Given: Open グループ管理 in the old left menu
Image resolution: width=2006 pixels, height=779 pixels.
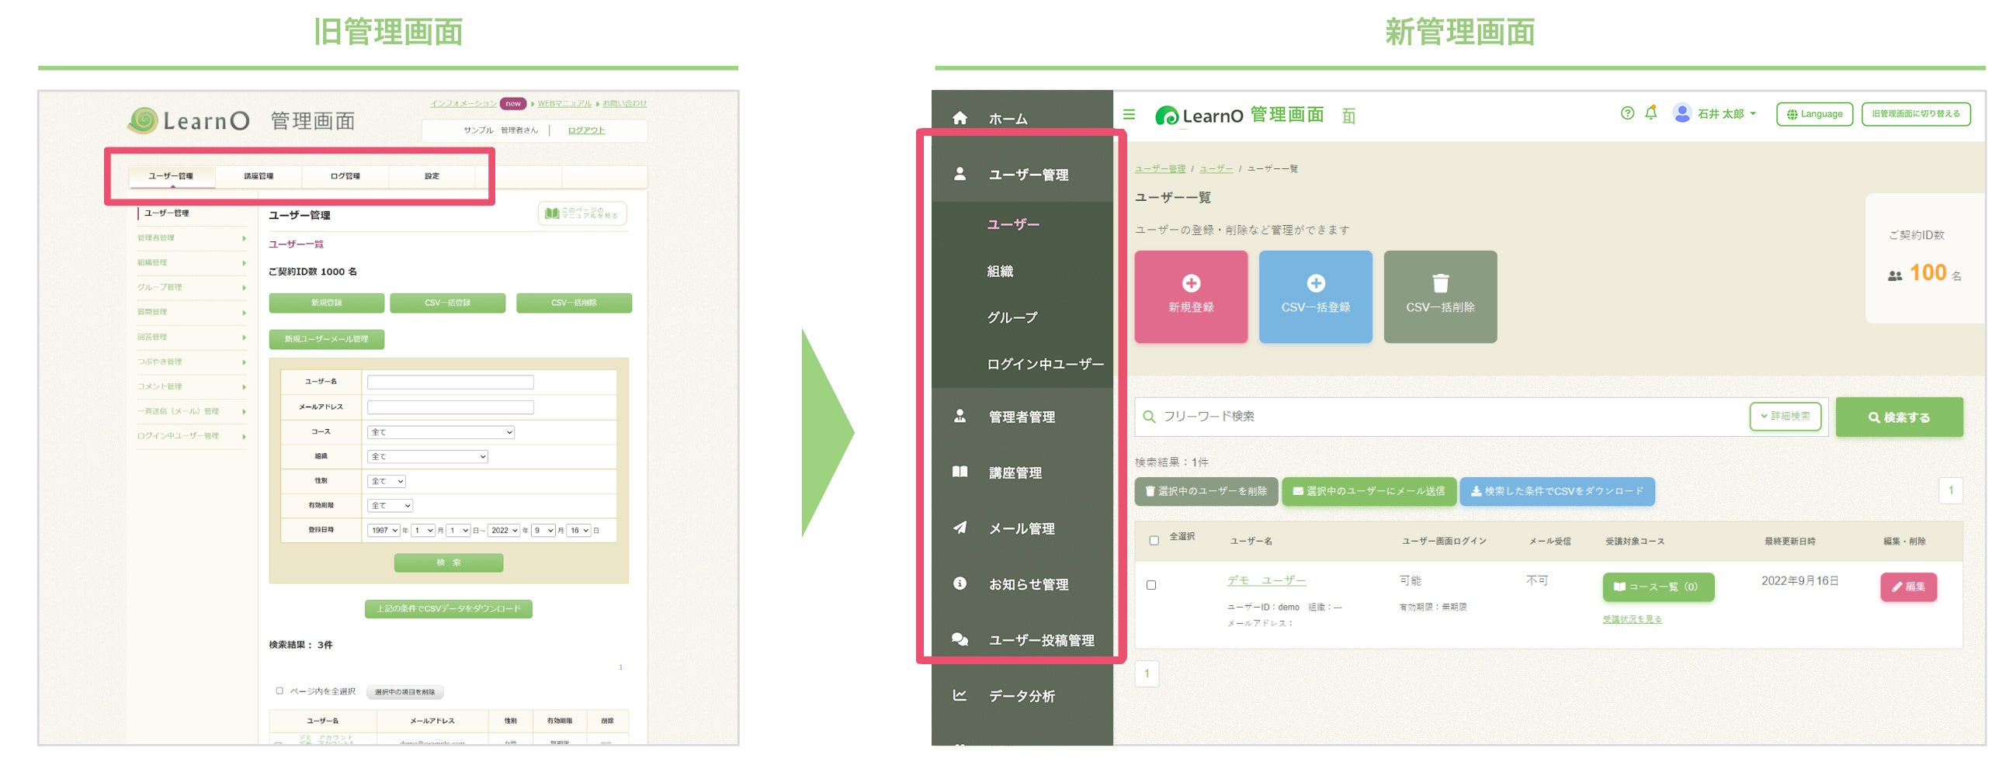Looking at the screenshot, I should (192, 287).
